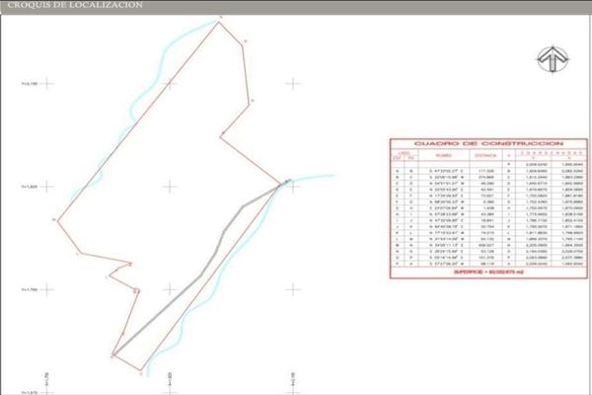Click the north arrow compass symbol
The width and height of the screenshot is (592, 395).
click(x=554, y=59)
